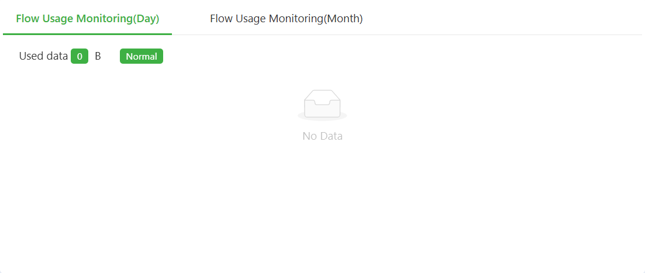This screenshot has height=273, width=645.
Task: Click the No Data placeholder text
Action: (322, 136)
